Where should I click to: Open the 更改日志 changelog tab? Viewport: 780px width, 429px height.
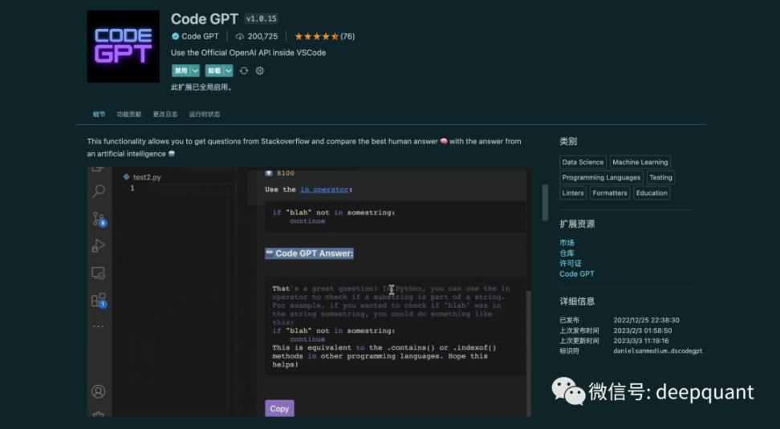coord(165,115)
